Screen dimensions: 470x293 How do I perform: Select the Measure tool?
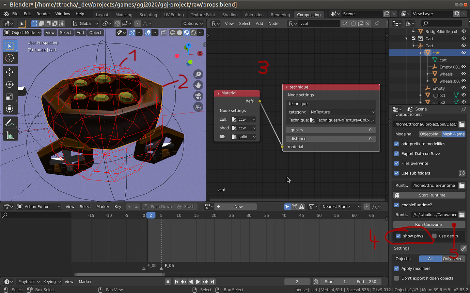[x=10, y=135]
